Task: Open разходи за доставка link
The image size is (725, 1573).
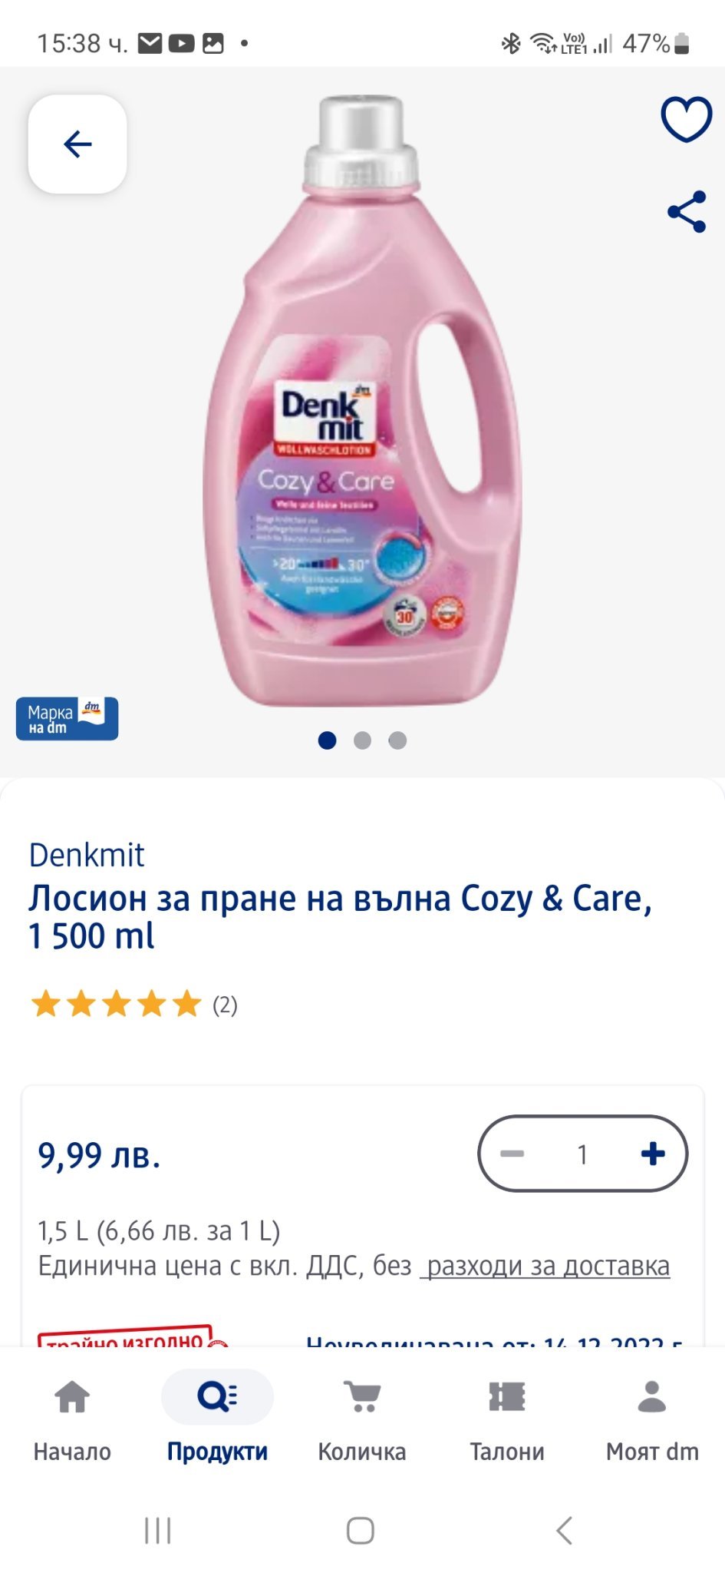Action: click(547, 1266)
